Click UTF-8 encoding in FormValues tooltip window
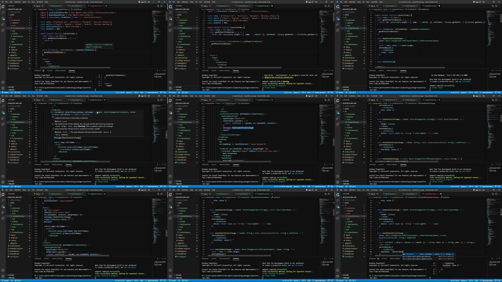 pyautogui.click(x=136, y=92)
